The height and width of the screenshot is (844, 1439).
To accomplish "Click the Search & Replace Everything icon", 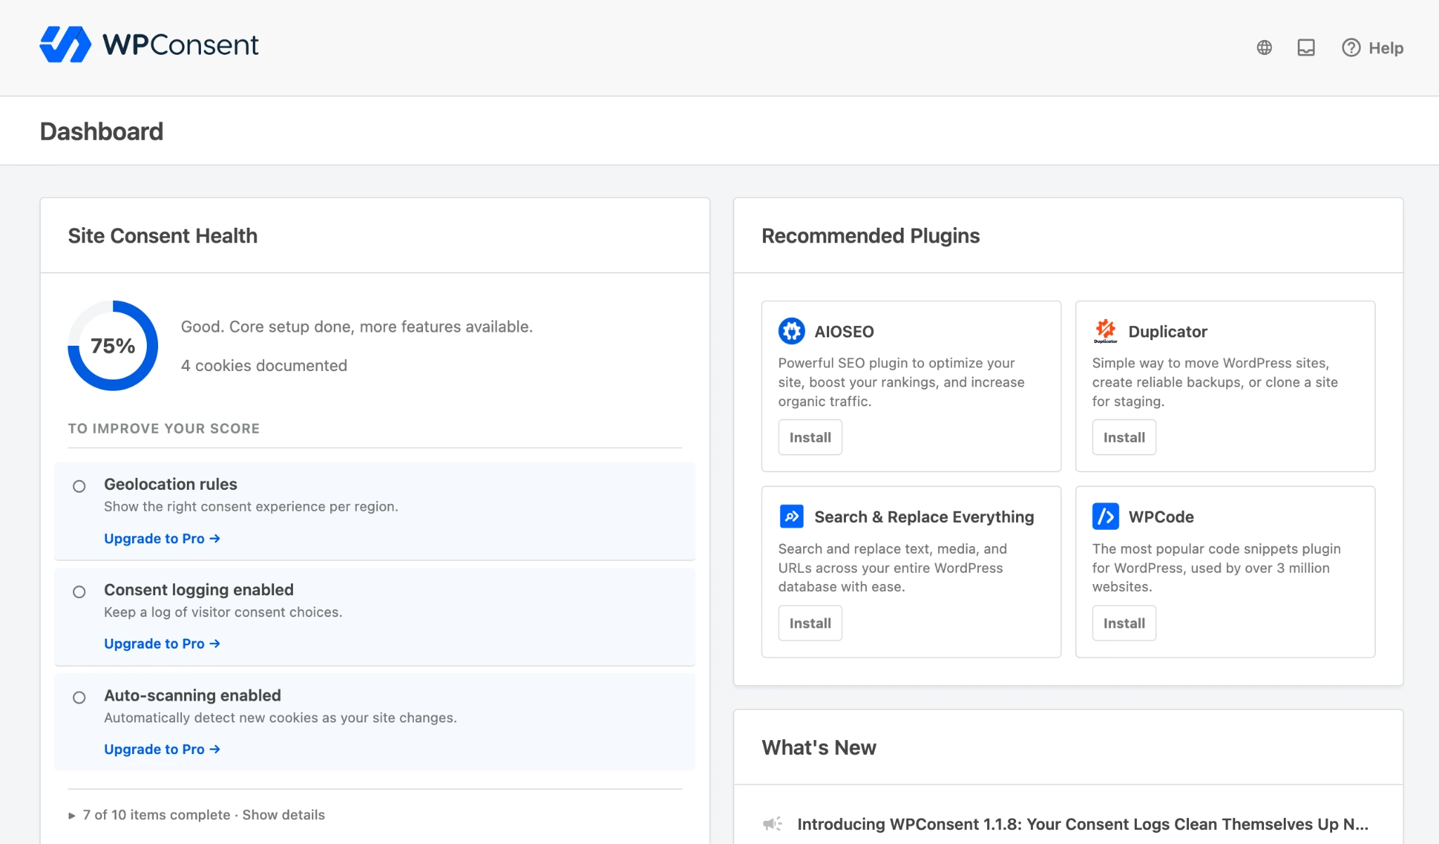I will 792,517.
